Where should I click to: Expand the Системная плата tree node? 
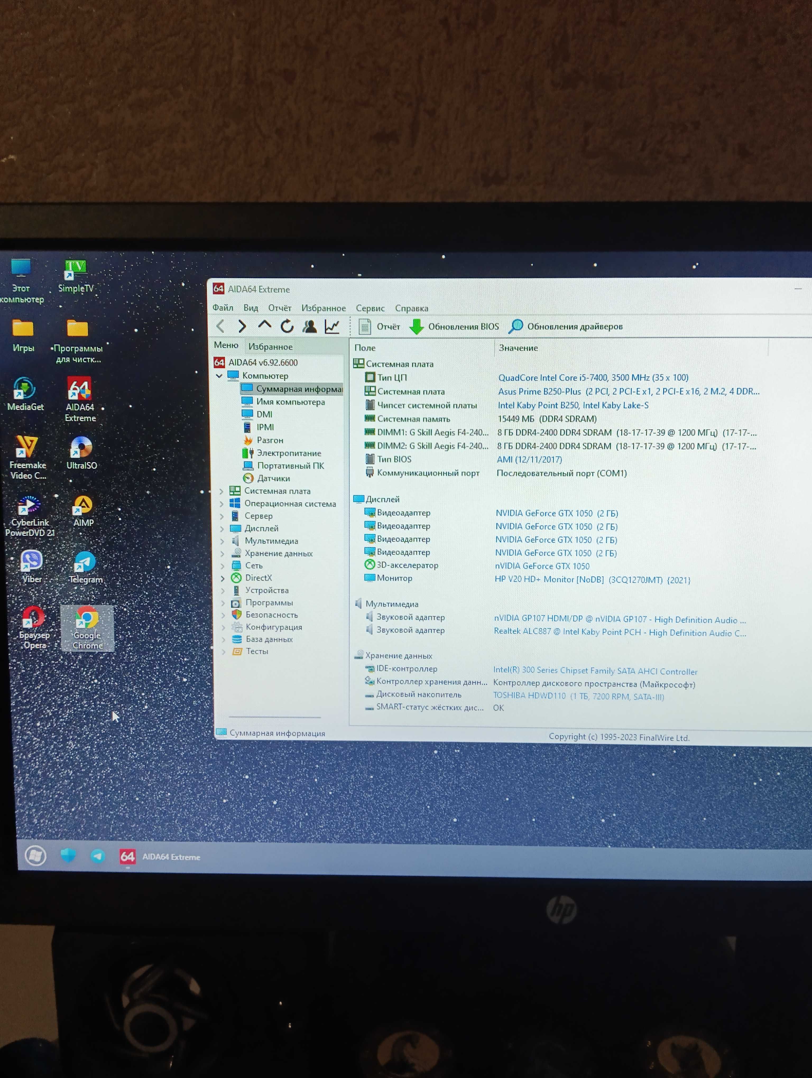click(x=222, y=491)
